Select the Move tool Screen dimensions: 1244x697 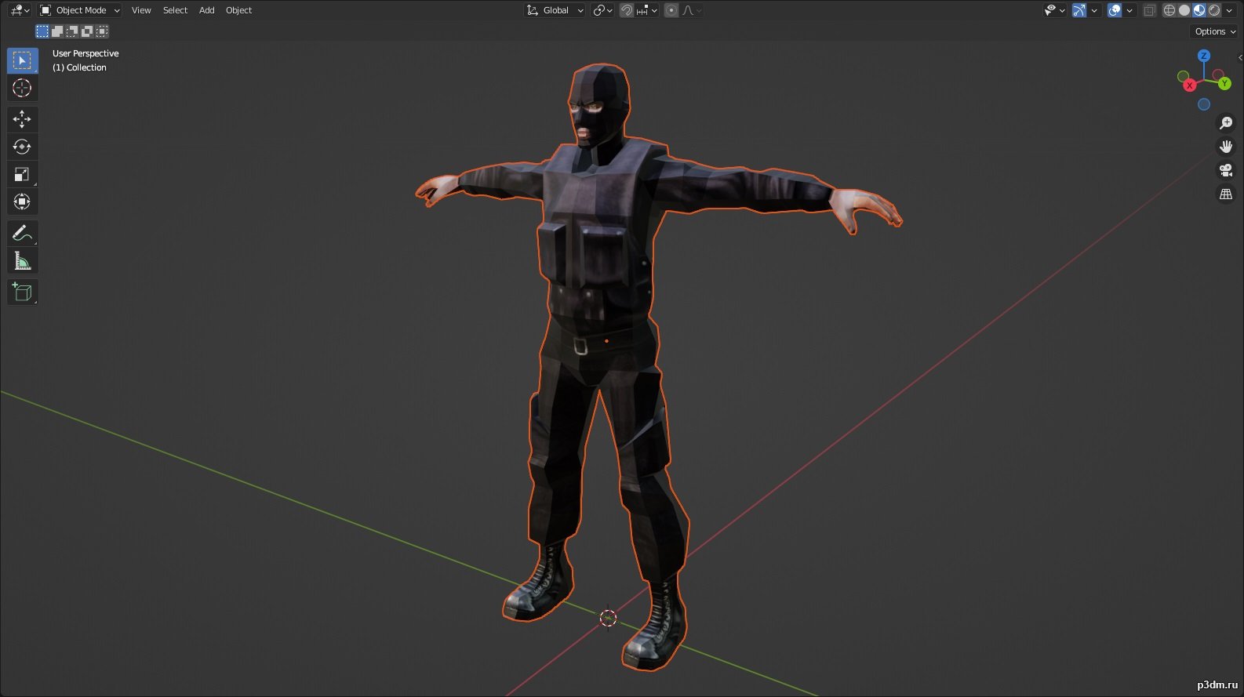(x=22, y=119)
